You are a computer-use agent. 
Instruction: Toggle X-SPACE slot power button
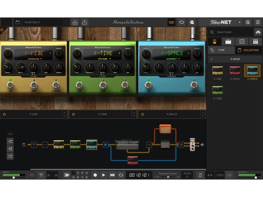pyautogui.click(x=143, y=114)
